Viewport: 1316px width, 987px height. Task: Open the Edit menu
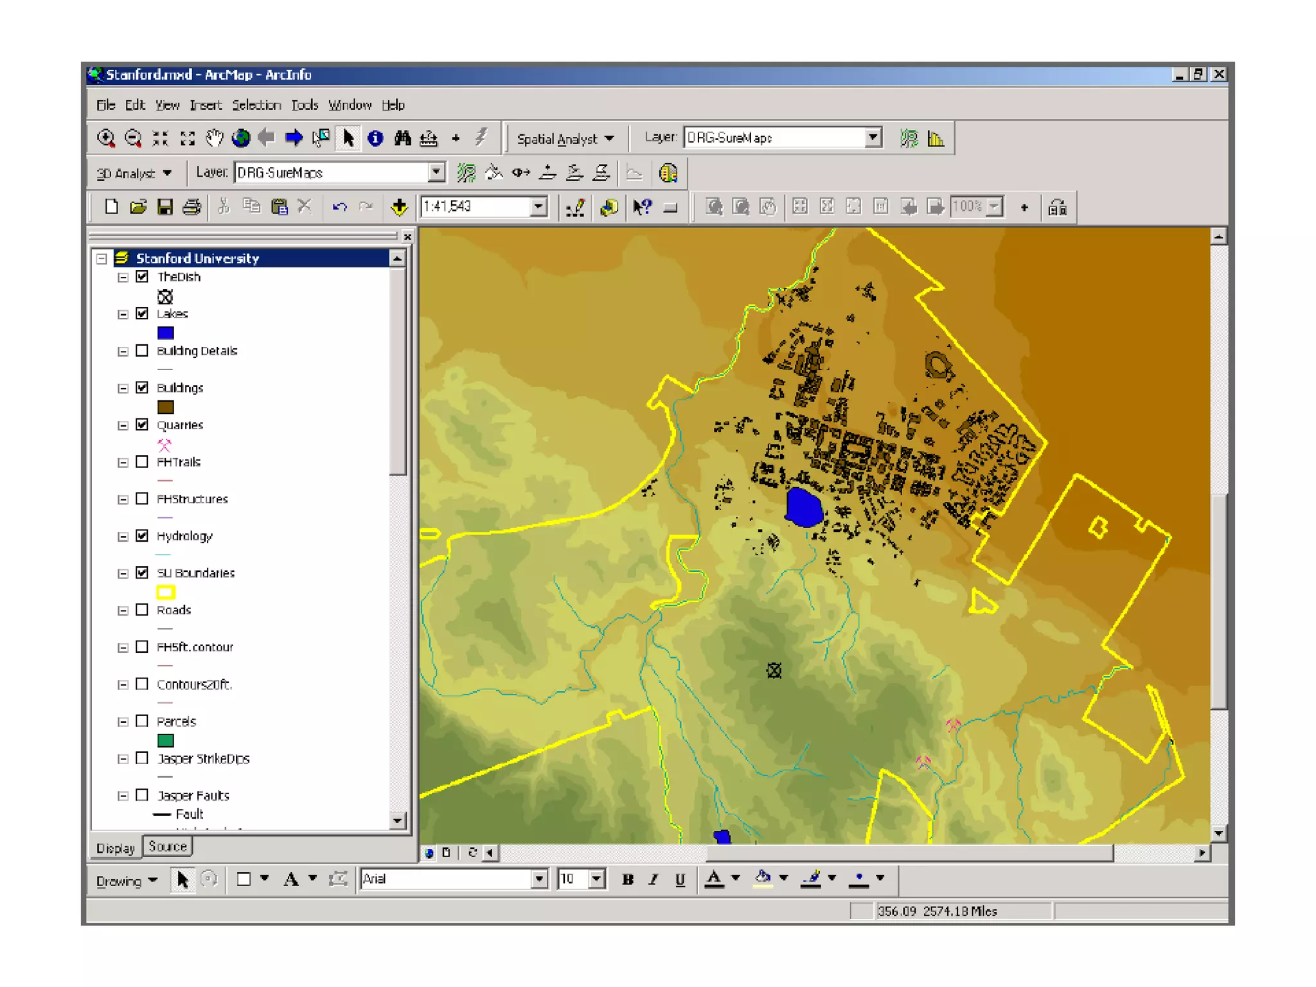click(135, 105)
